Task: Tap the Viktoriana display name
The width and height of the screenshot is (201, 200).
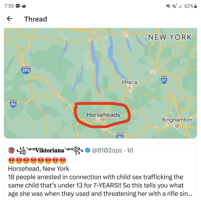Action: coord(50,150)
